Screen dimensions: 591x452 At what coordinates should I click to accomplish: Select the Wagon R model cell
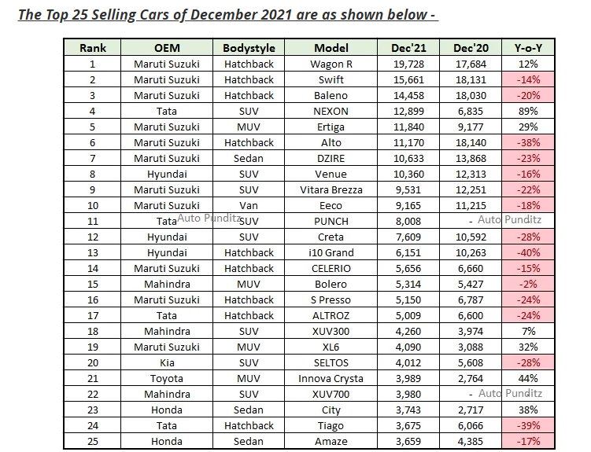(331, 64)
